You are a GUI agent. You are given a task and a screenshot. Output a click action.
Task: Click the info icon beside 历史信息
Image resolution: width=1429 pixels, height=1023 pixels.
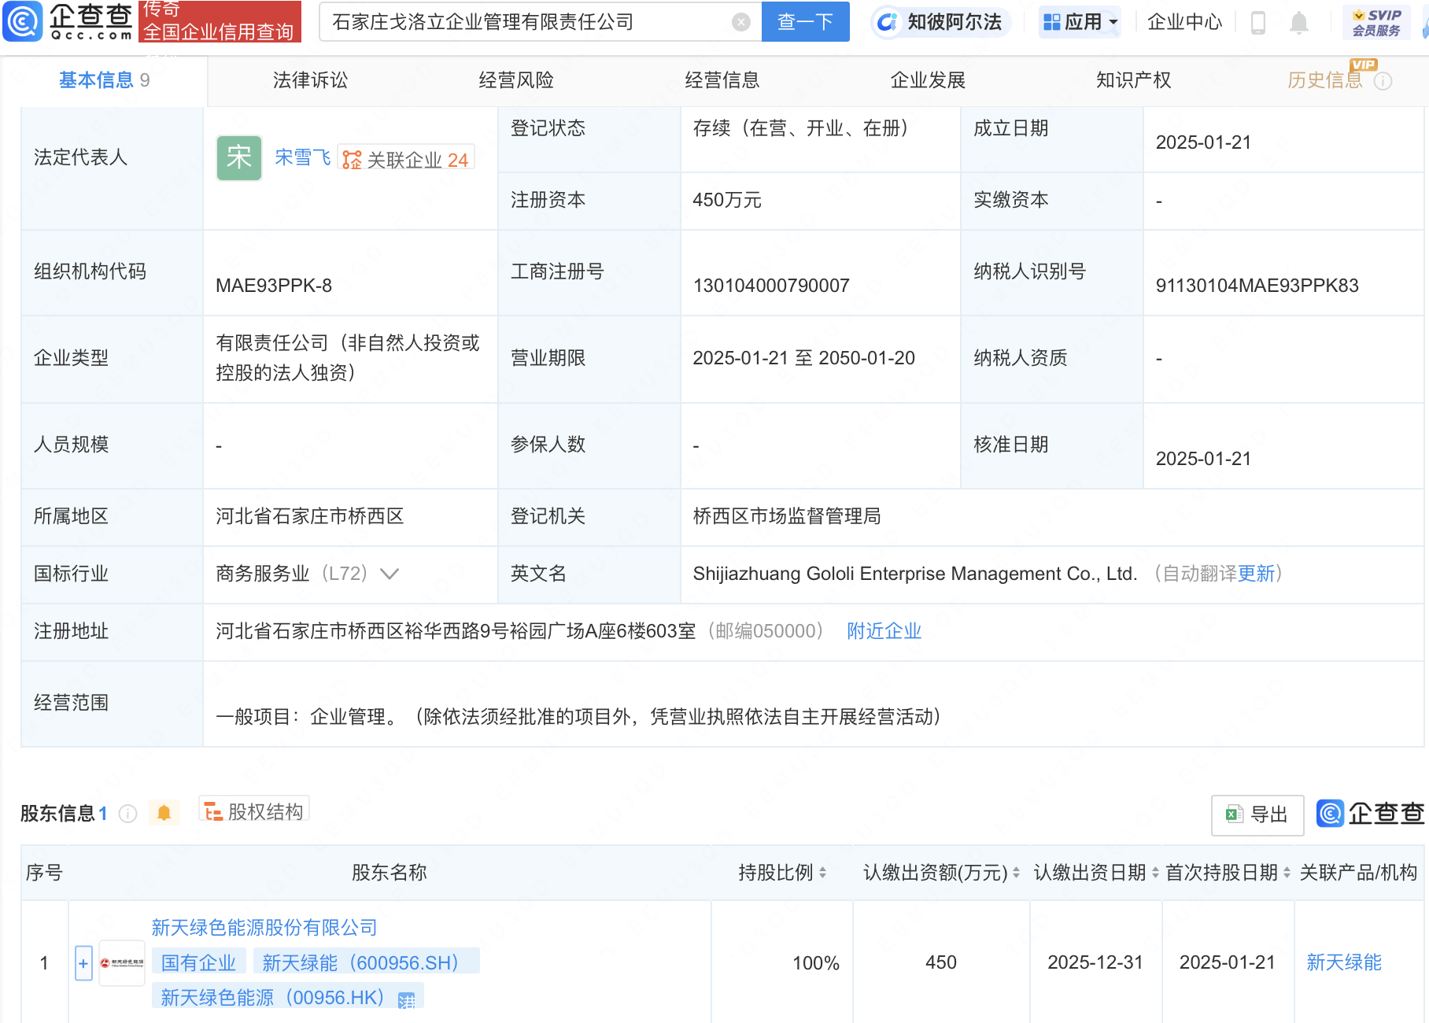click(1383, 81)
